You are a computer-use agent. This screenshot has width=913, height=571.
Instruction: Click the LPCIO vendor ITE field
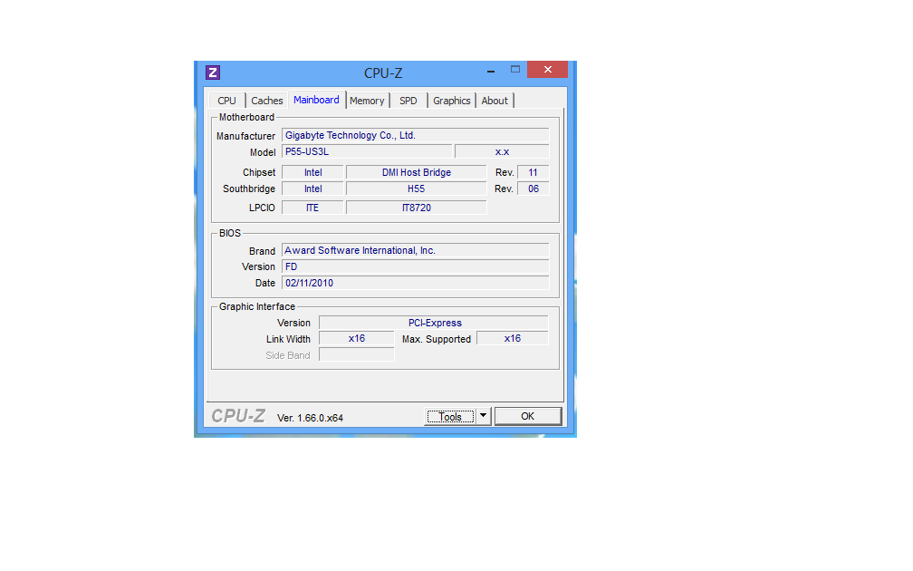[312, 208]
